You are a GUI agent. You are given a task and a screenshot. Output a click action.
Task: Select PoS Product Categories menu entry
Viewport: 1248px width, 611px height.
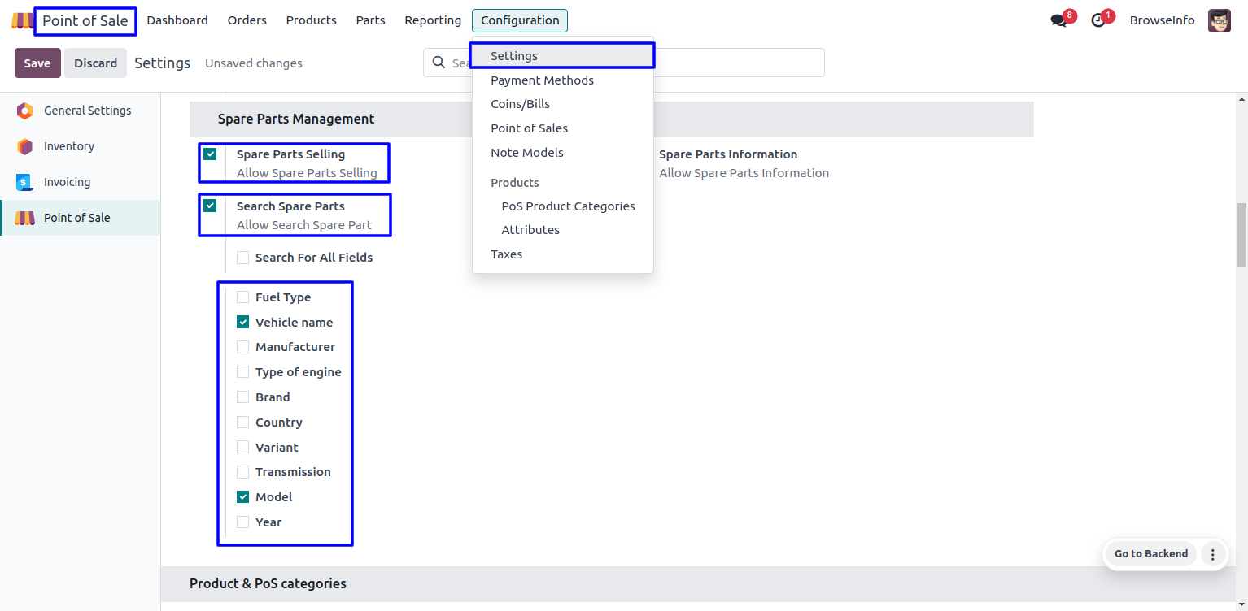pyautogui.click(x=568, y=206)
